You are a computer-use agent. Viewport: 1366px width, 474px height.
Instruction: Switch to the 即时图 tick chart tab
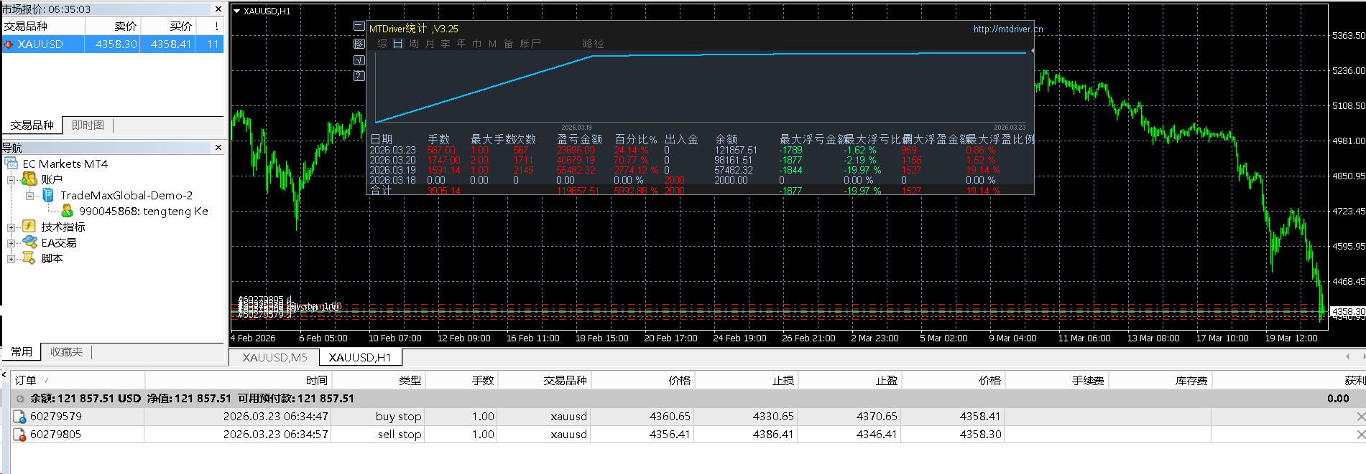click(88, 125)
